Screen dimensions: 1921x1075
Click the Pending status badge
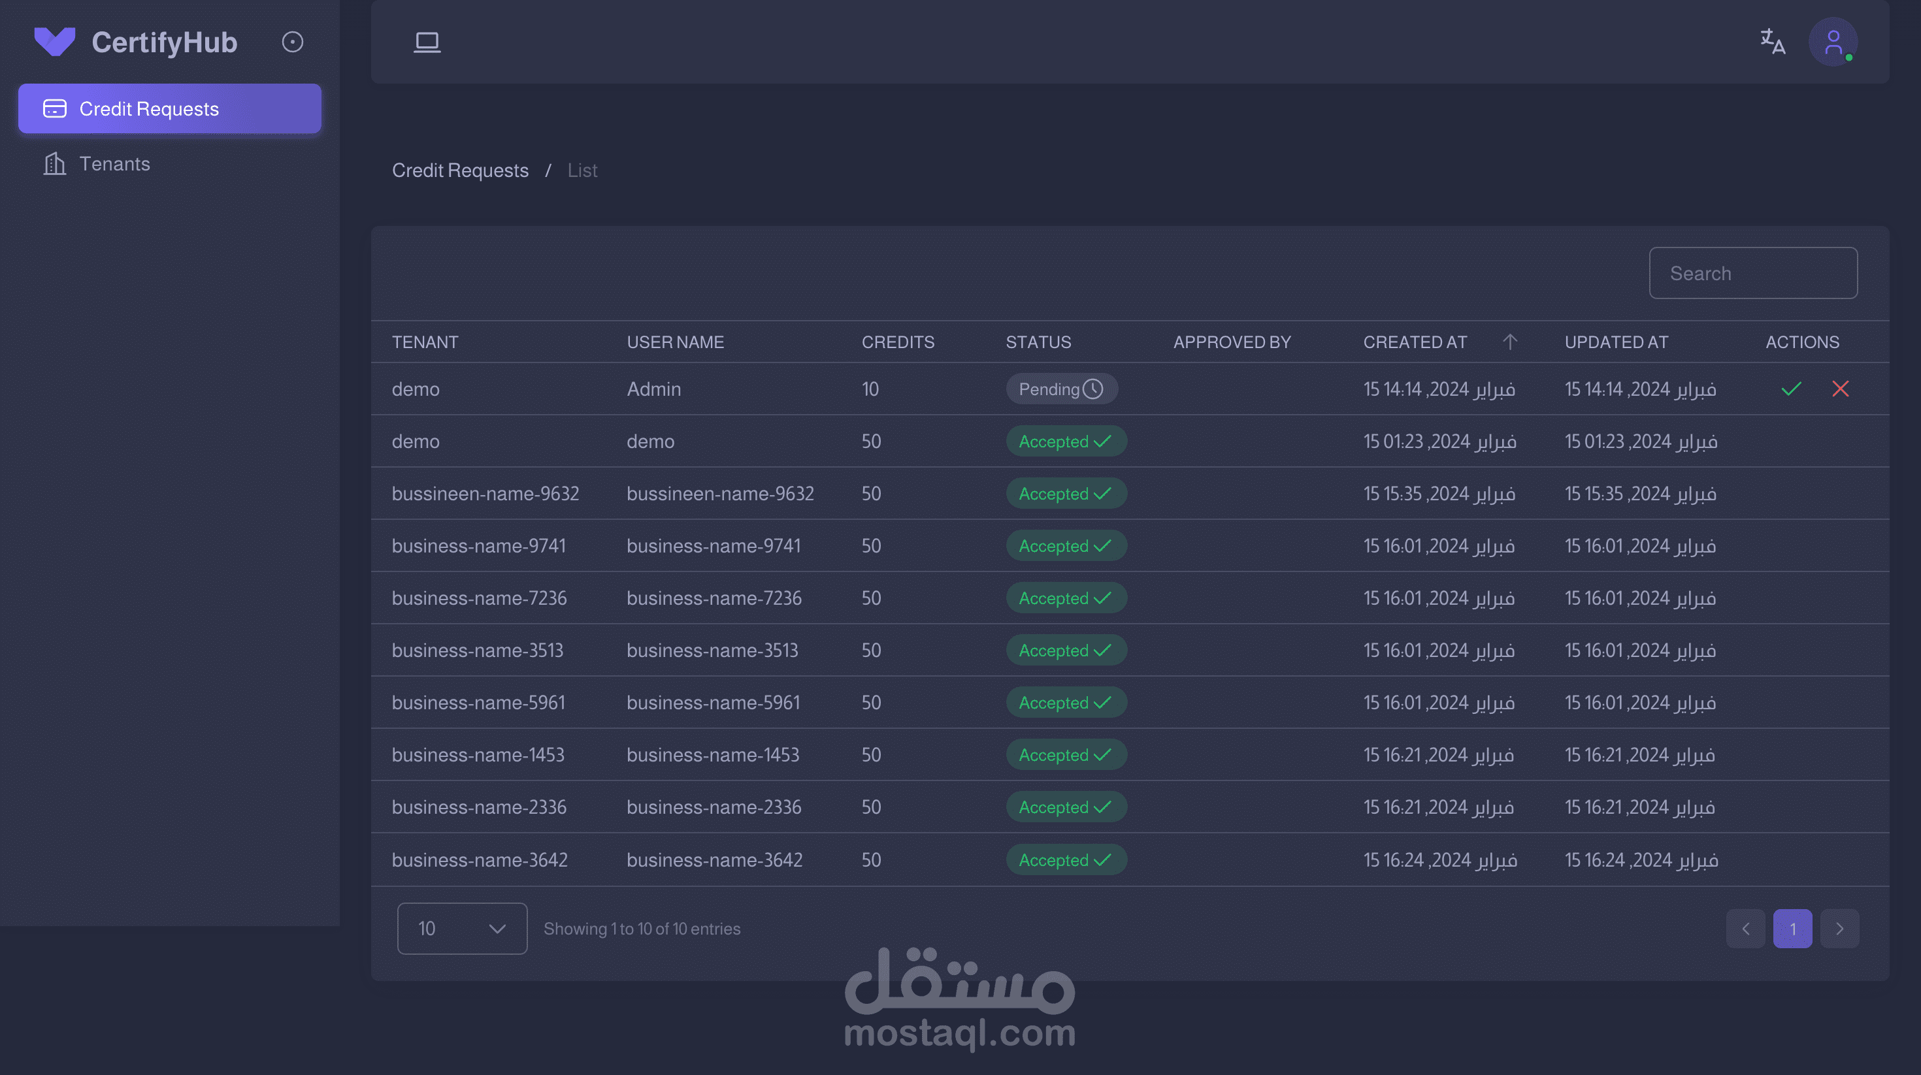point(1060,389)
